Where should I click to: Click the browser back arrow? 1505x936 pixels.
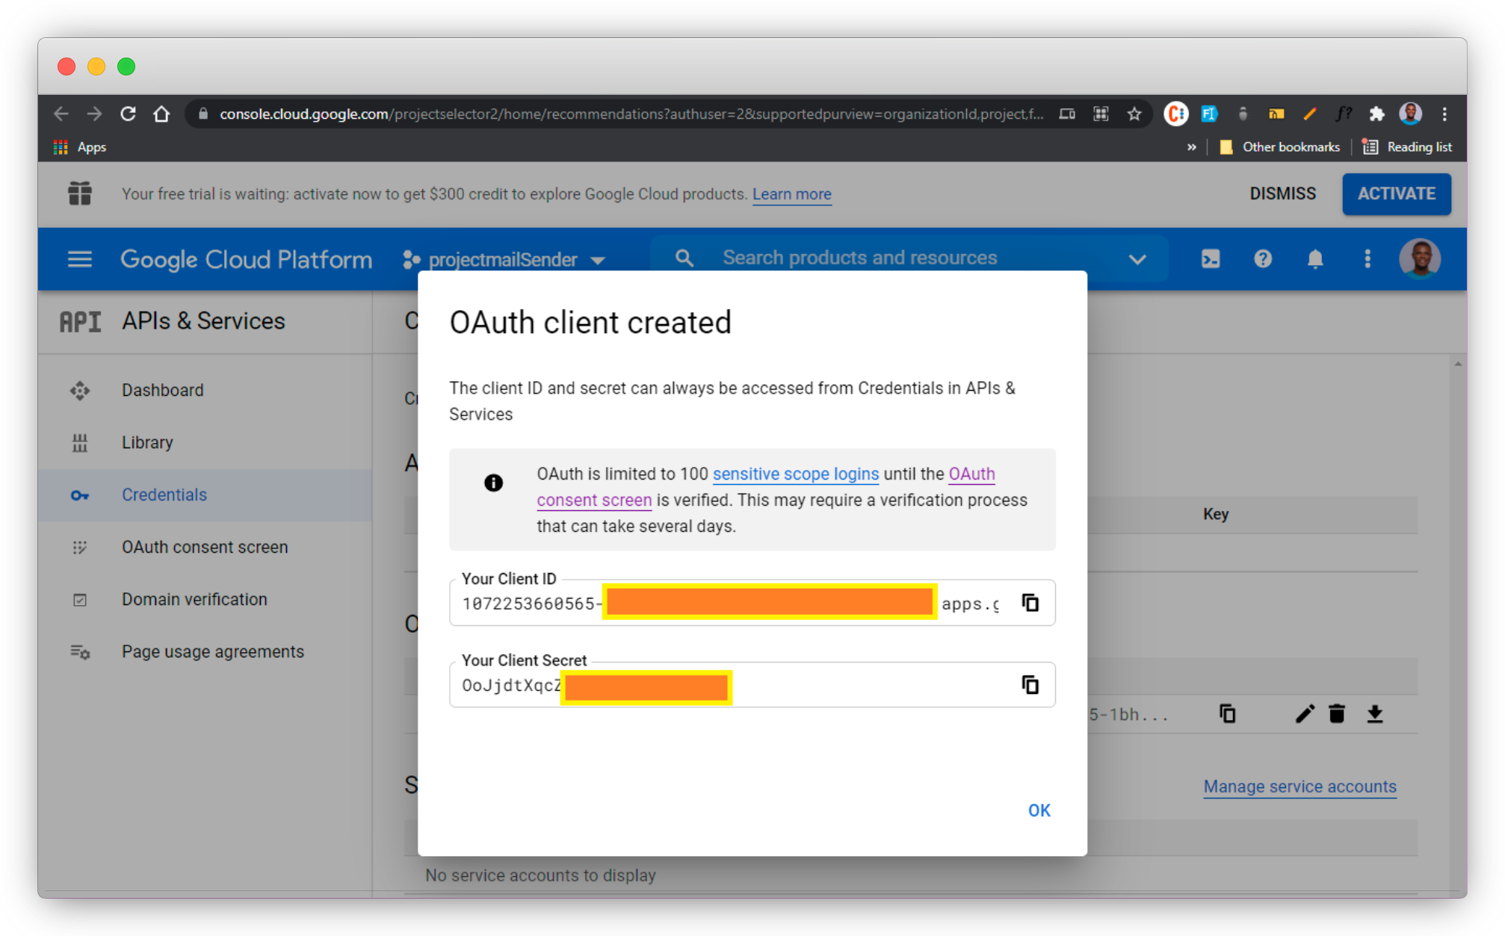tap(61, 114)
